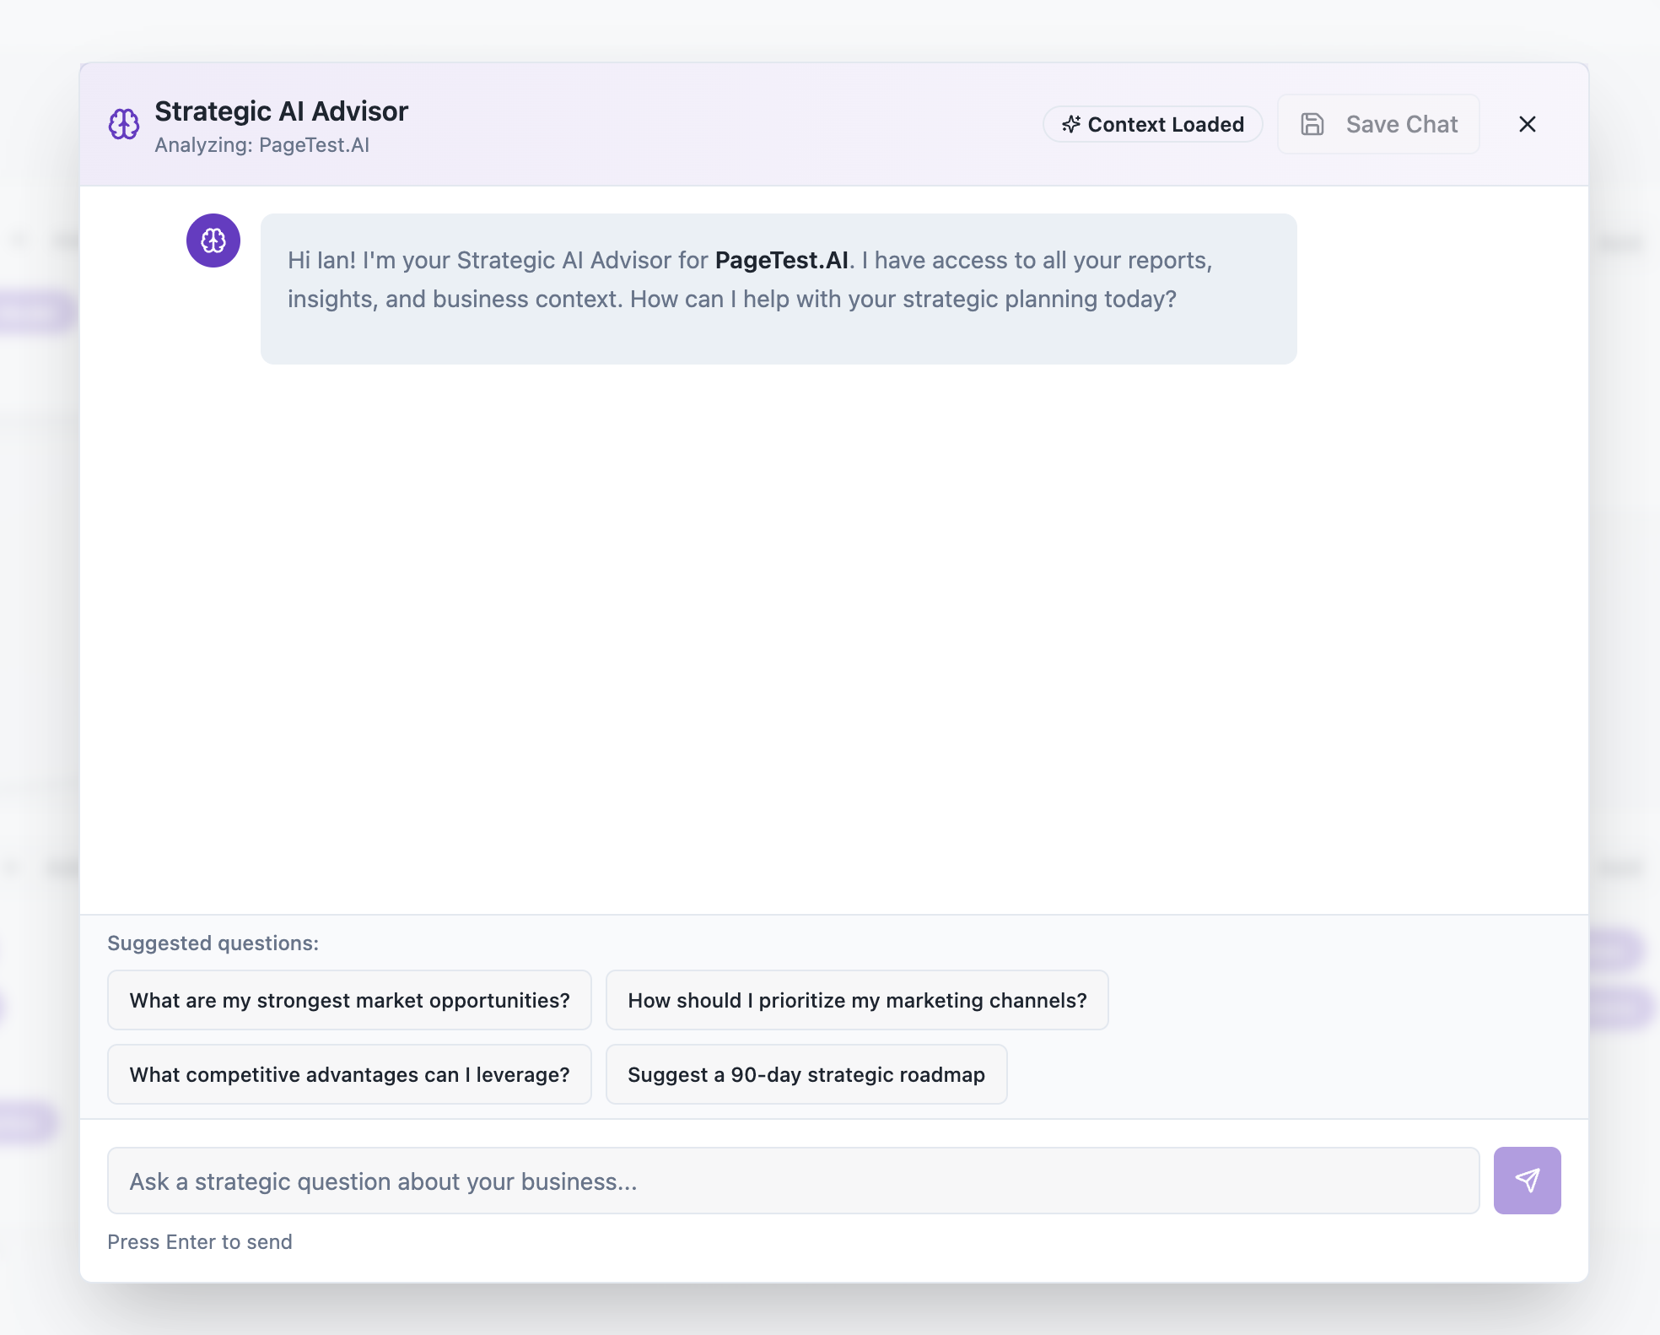The image size is (1660, 1335).
Task: Click the bold PageTest.AI text in the message
Action: [x=781, y=261]
